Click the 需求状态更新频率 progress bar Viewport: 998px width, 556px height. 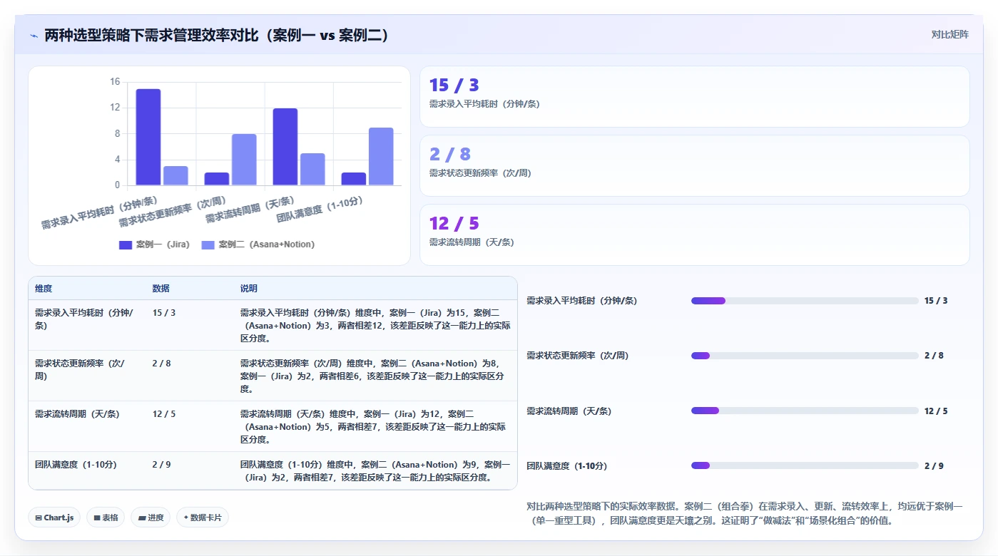805,356
